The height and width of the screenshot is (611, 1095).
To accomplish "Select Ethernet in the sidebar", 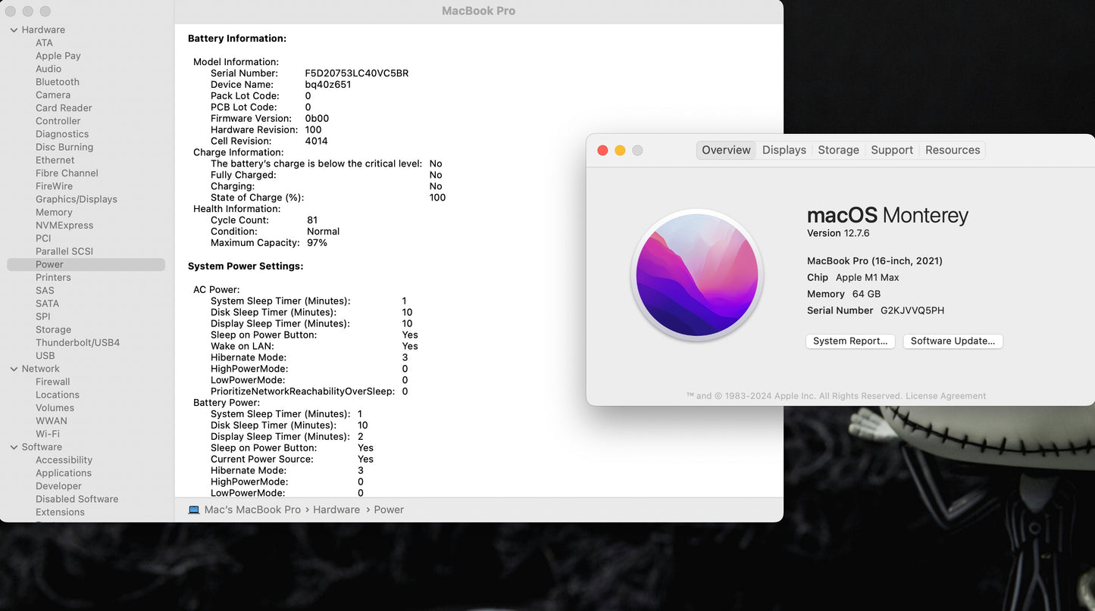I will tap(55, 161).
